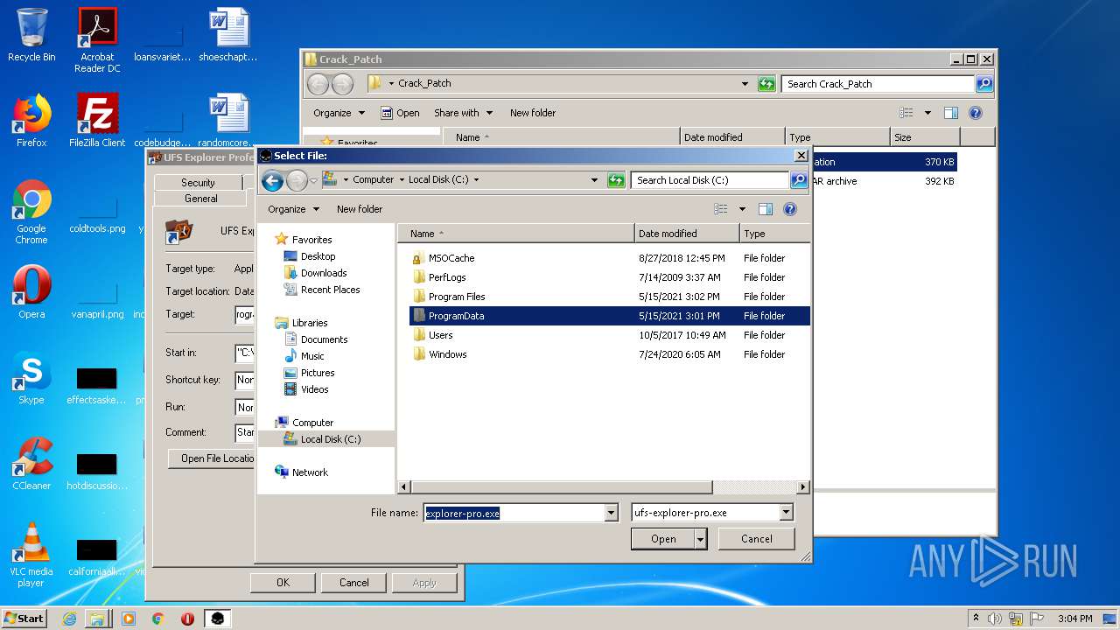
Task: Click volume icon in system tray
Action: [x=995, y=619]
